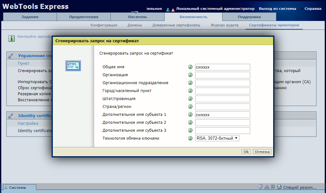
Task: Open the RSA, 3072-битный key exchange dropdown
Action: point(217,138)
